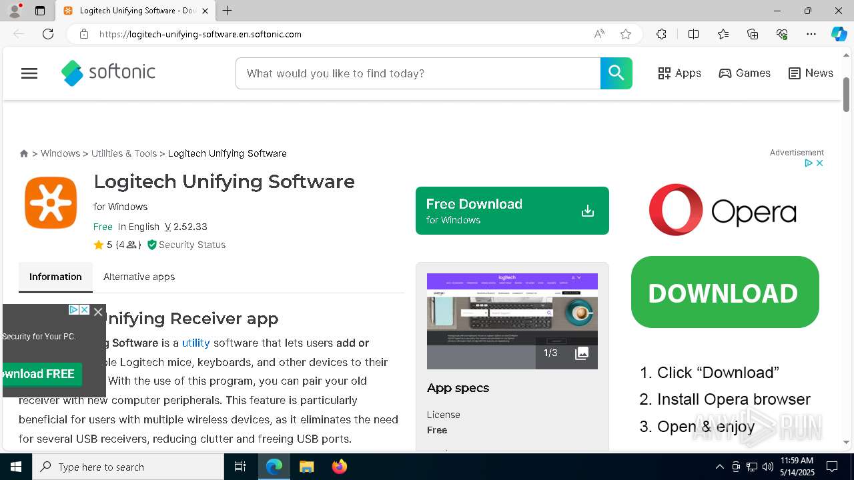Open the browser Extensions icon
The image size is (854, 480).
[x=661, y=34]
